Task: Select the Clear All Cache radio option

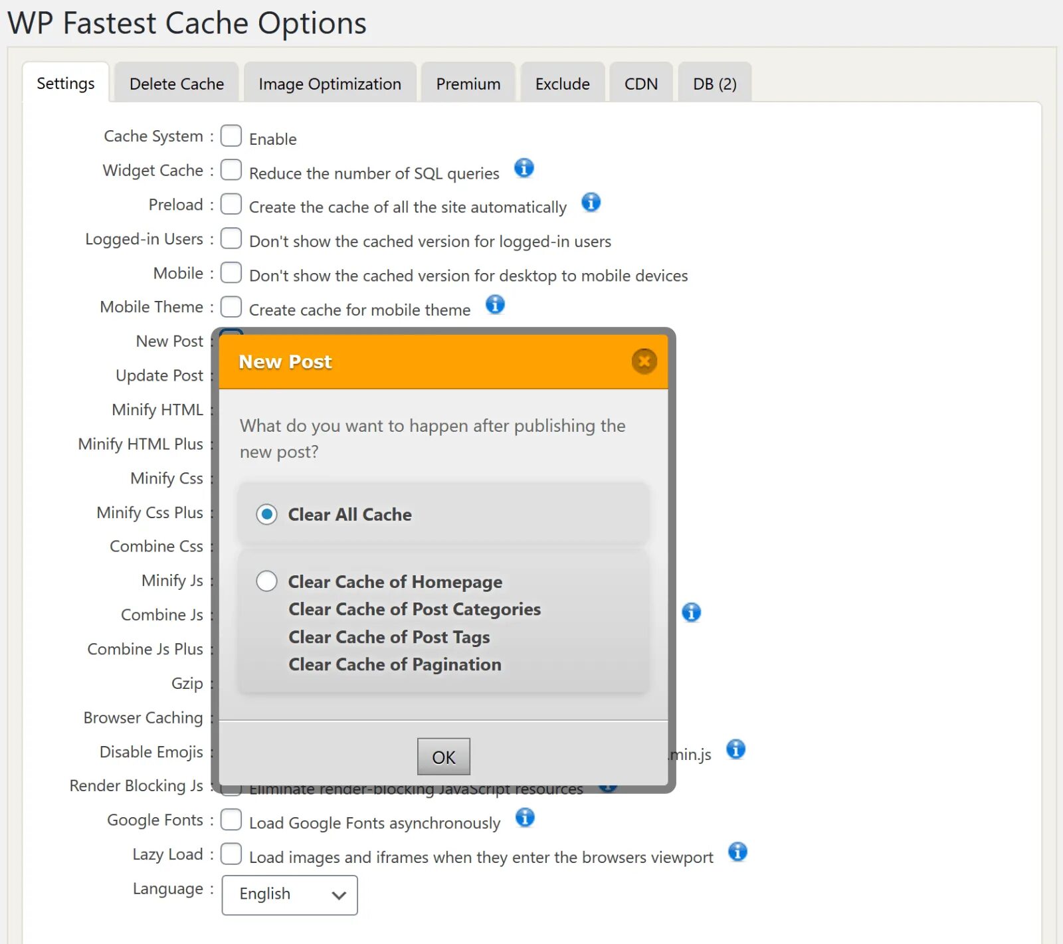Action: click(x=266, y=514)
